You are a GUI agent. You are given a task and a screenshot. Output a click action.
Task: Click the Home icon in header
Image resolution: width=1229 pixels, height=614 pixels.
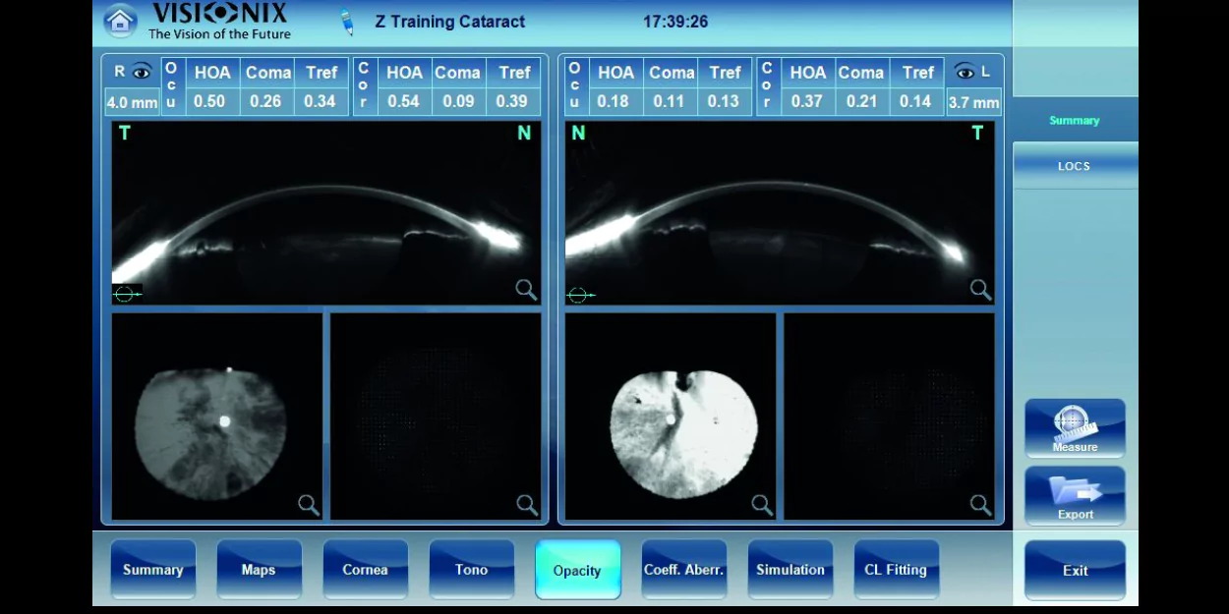(120, 21)
